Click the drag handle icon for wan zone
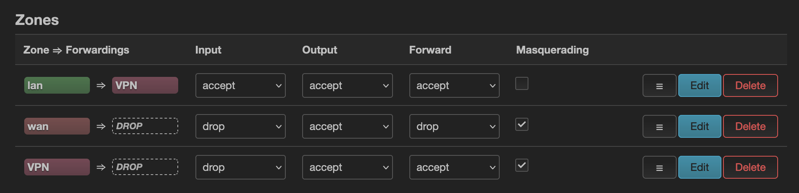Viewport: 799px width, 193px height. (x=659, y=127)
